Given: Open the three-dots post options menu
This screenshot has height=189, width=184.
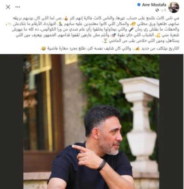Looking at the screenshot, I should [18, 7].
